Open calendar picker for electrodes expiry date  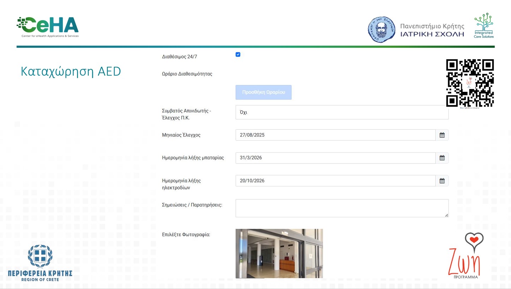coord(442,181)
